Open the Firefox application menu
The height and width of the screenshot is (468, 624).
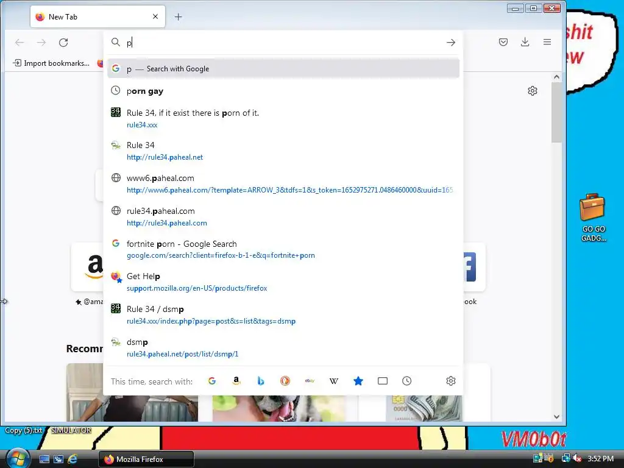[x=547, y=42]
